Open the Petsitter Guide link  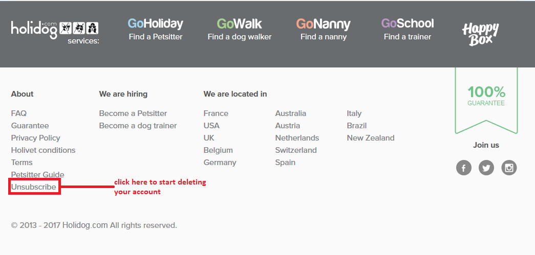[37, 175]
